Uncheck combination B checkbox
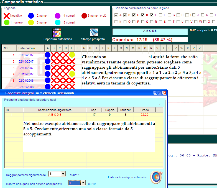This screenshot has width=217, height=188. tap(125, 15)
